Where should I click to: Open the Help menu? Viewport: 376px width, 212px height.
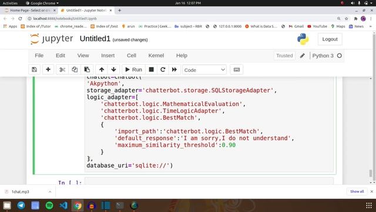click(x=182, y=55)
